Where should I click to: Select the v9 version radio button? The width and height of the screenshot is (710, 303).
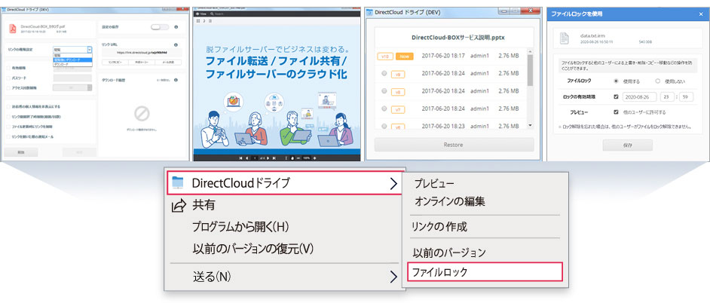(384, 73)
